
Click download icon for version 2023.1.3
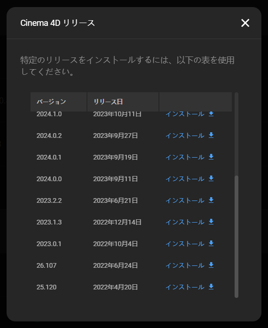[211, 222]
